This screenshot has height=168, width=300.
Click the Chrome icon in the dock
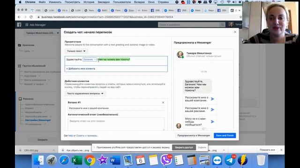coord(90,160)
